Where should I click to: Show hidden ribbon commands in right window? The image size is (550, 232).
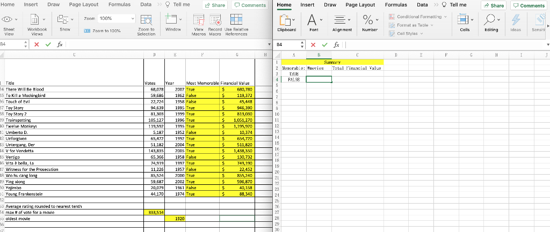point(548,25)
